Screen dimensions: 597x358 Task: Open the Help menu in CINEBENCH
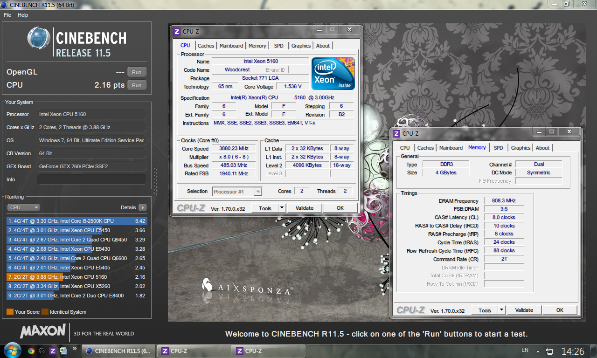(x=23, y=15)
